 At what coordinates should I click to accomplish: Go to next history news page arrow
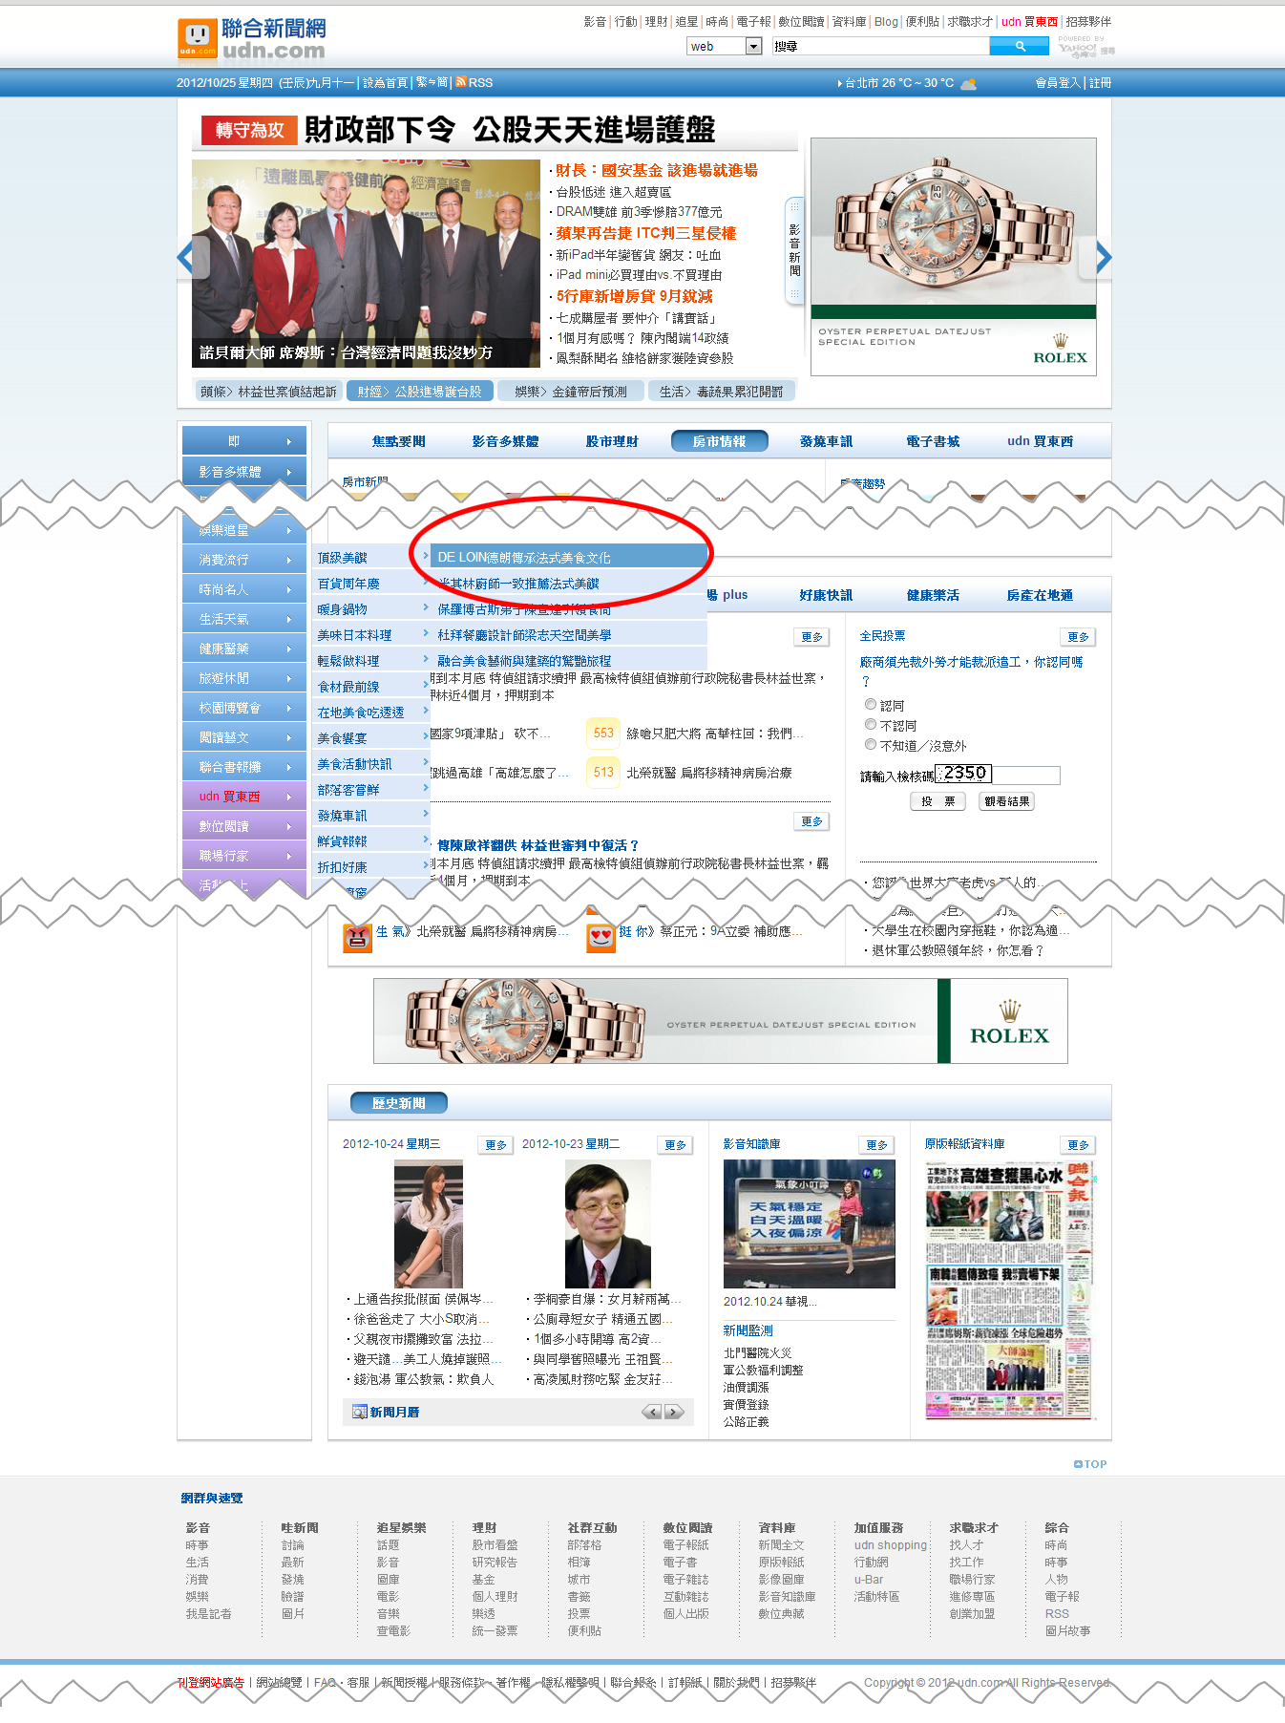[x=674, y=1412]
